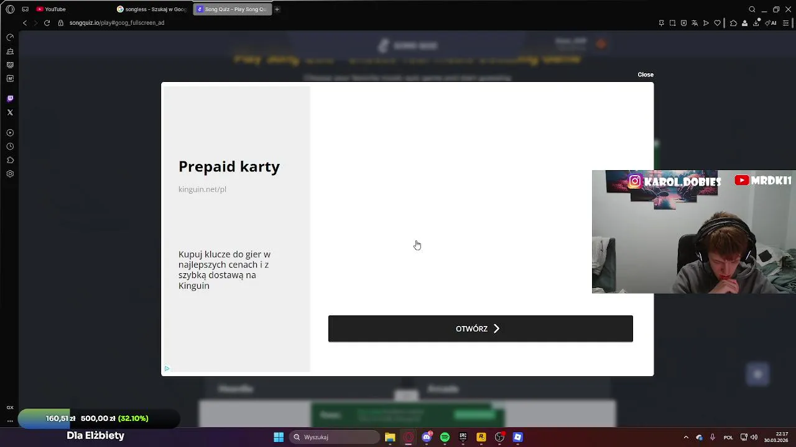Go forward to the next page
796x447 pixels.
[35, 23]
